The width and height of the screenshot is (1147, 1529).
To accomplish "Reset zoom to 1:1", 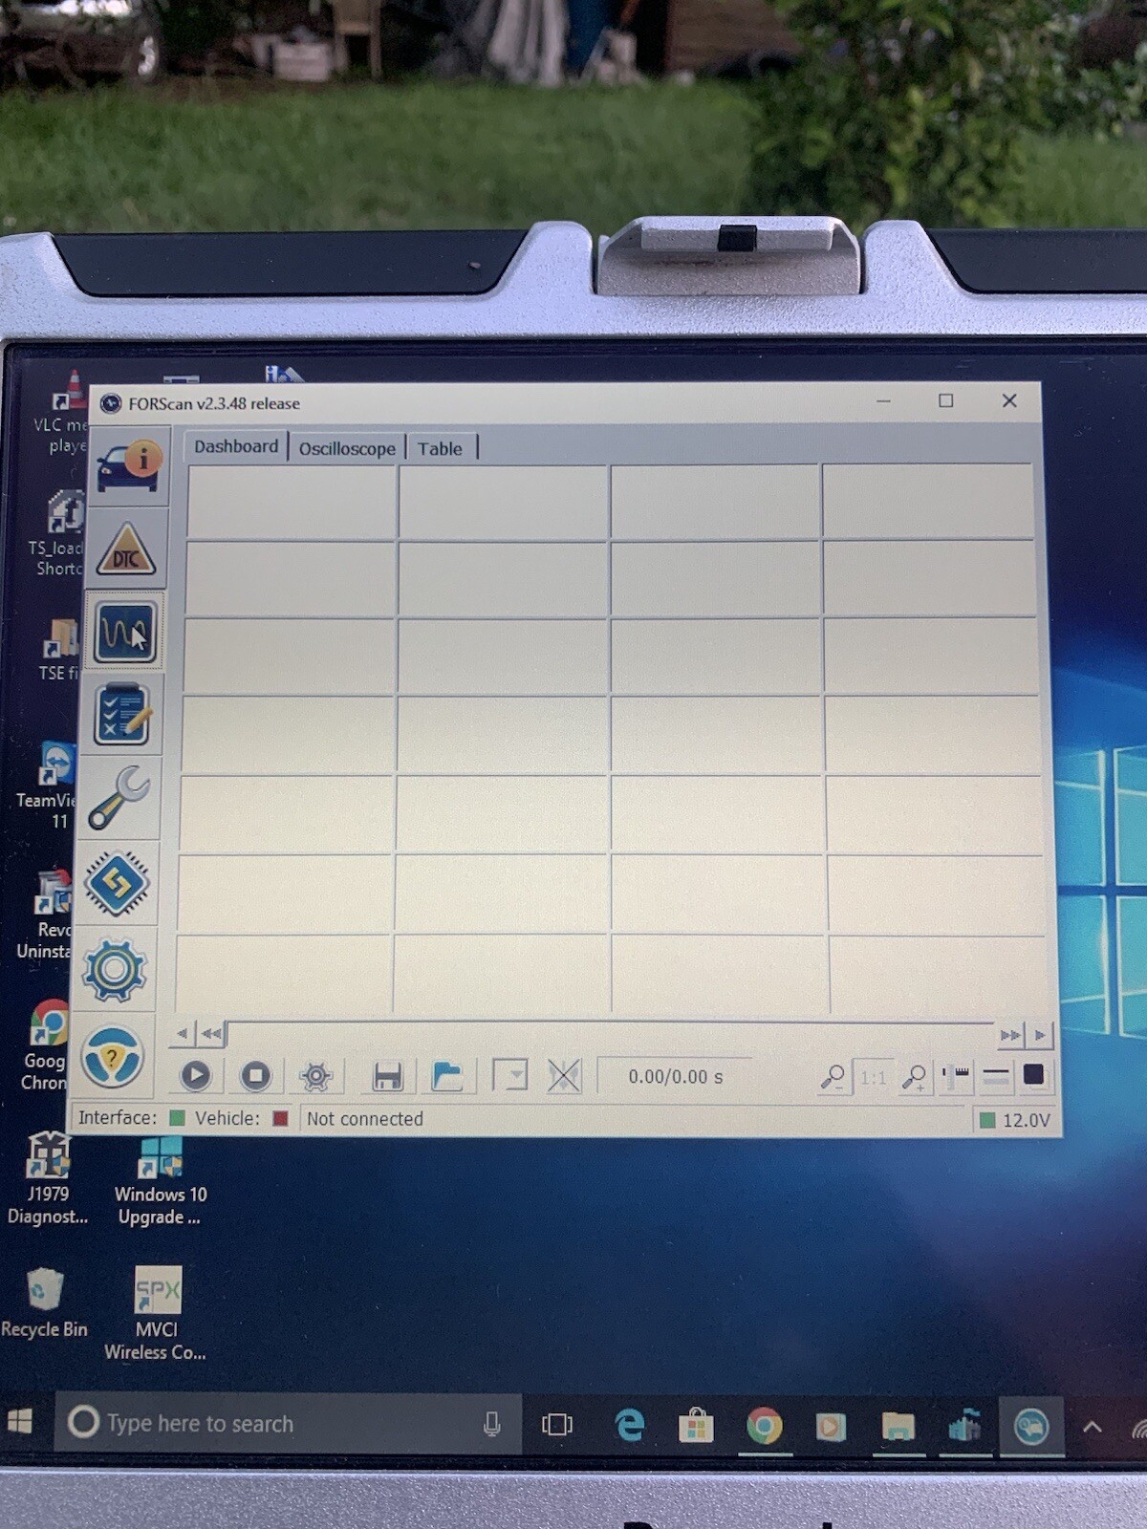I will 873,1078.
